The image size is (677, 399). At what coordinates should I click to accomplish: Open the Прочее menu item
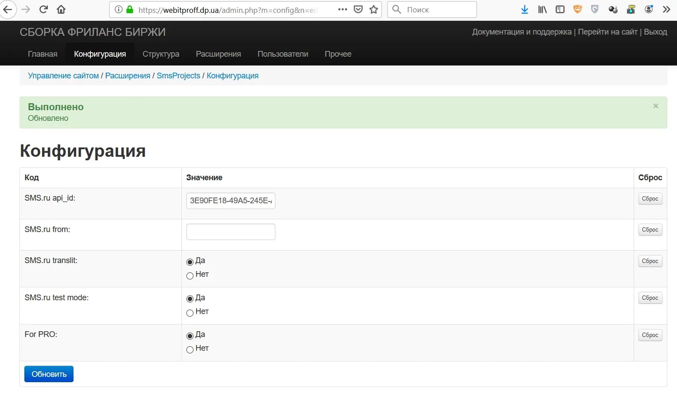click(x=338, y=54)
